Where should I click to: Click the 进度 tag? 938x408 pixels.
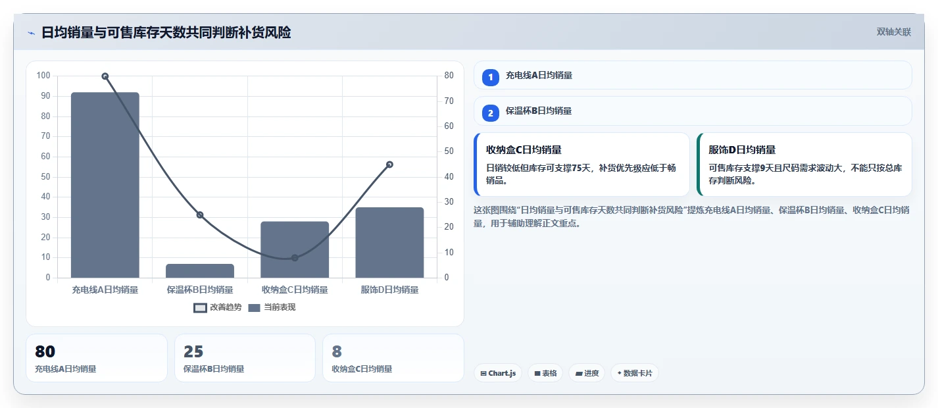587,373
